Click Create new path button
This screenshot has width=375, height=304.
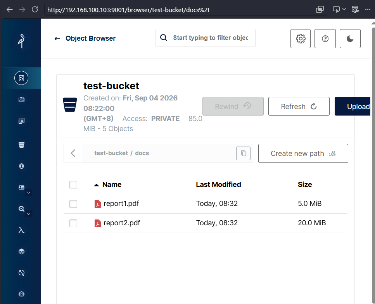pos(303,153)
